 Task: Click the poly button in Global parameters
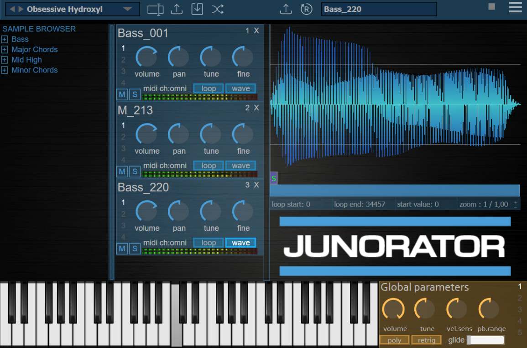pos(394,340)
